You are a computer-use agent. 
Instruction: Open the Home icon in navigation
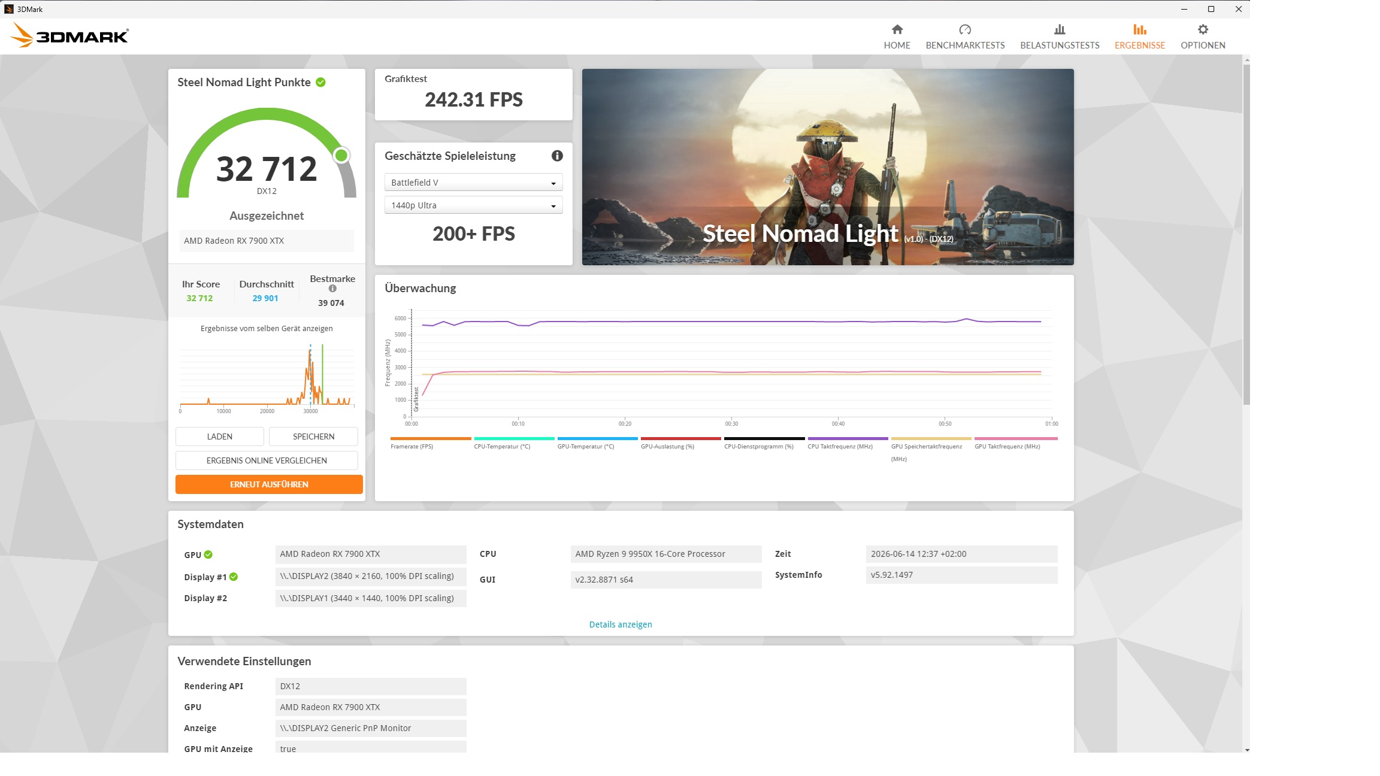point(897,29)
